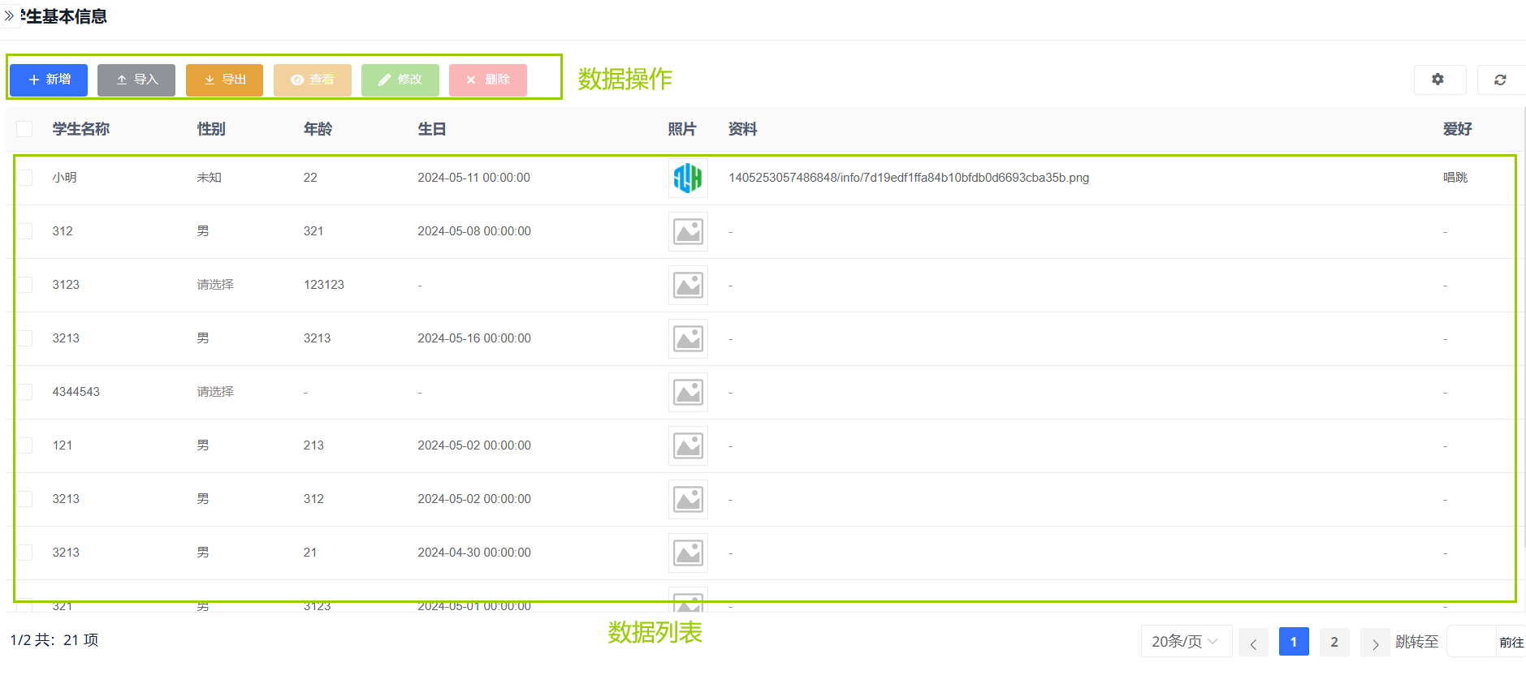Click the 查看 view button
The height and width of the screenshot is (684, 1526).
pyautogui.click(x=313, y=80)
